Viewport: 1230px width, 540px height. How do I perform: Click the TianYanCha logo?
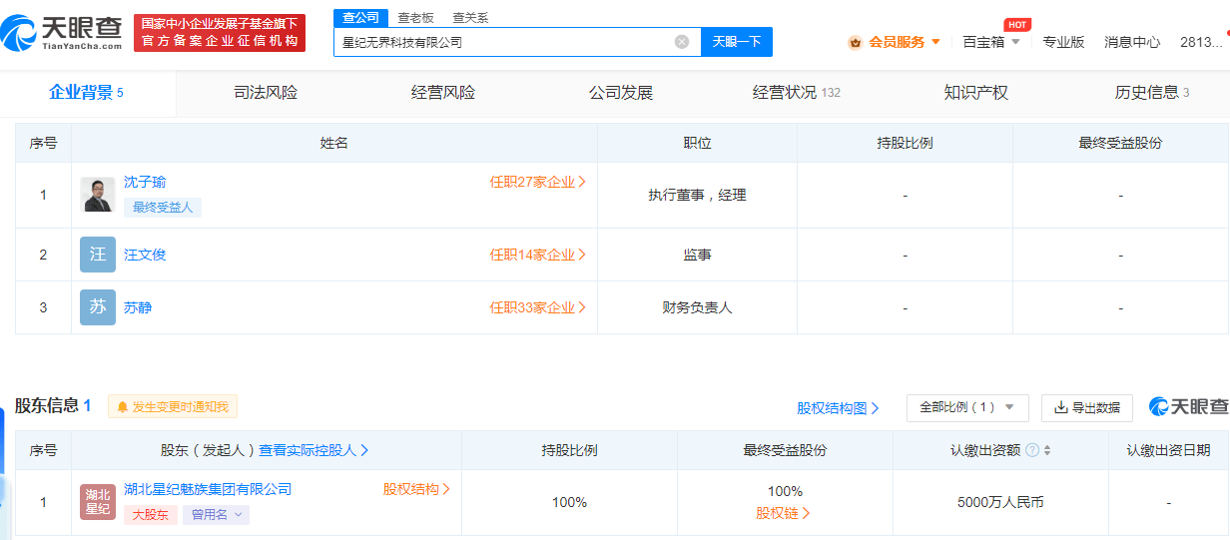tap(62, 33)
